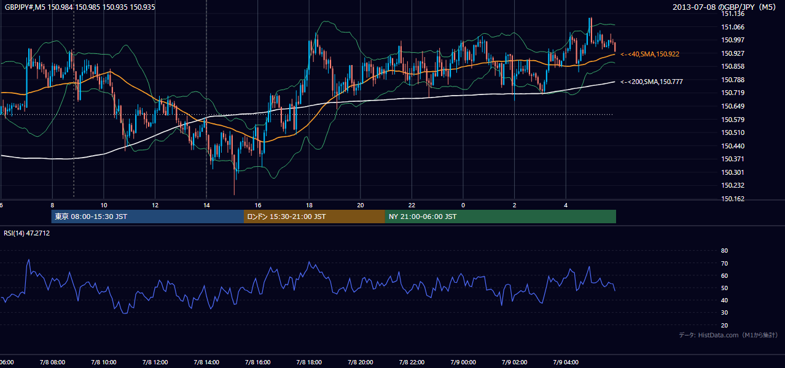Click the RSI(14) 47.2712 indicator label
This screenshot has width=785, height=368.
coord(27,233)
